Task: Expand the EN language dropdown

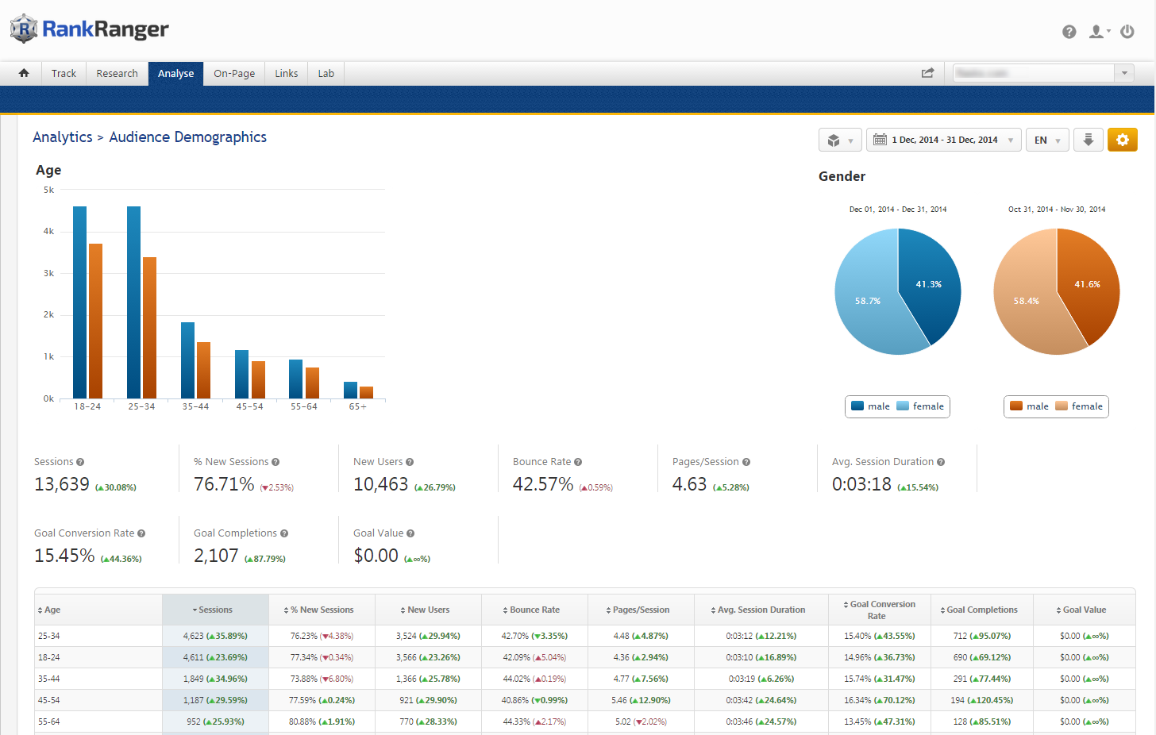Action: pyautogui.click(x=1046, y=140)
